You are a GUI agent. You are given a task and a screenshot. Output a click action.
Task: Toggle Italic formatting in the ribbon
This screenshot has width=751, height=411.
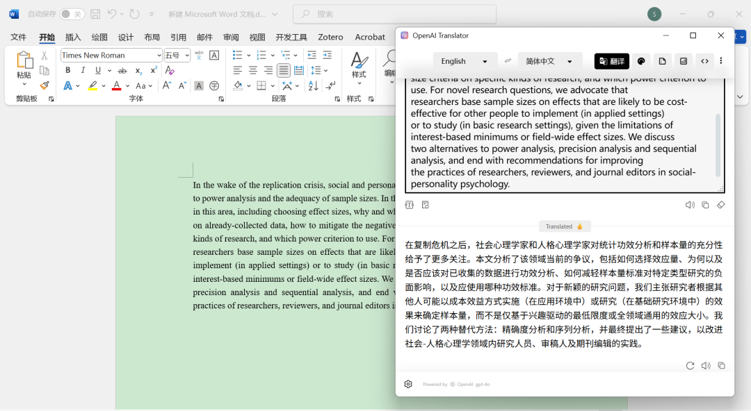[x=83, y=70]
